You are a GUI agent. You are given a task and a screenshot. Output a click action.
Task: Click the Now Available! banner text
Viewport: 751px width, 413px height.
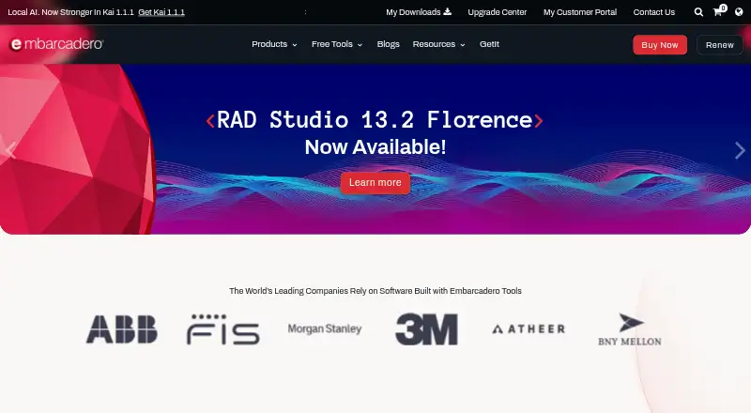point(375,146)
